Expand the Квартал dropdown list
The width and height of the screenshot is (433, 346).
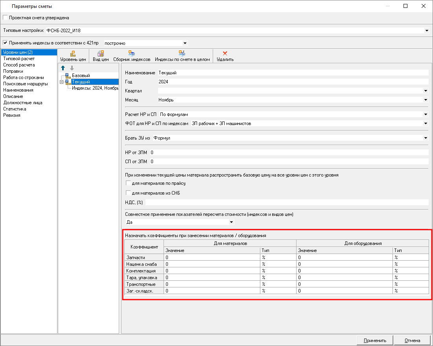pos(426,90)
